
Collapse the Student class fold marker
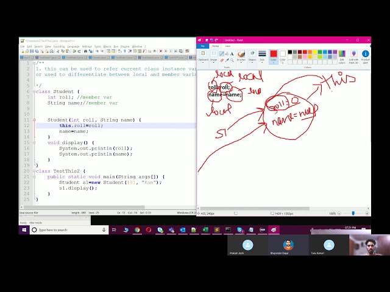[34, 92]
